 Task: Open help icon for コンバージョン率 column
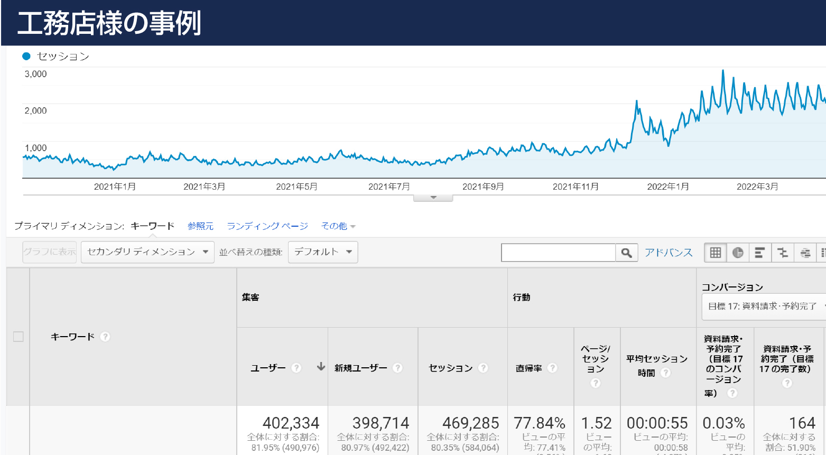coord(732,393)
